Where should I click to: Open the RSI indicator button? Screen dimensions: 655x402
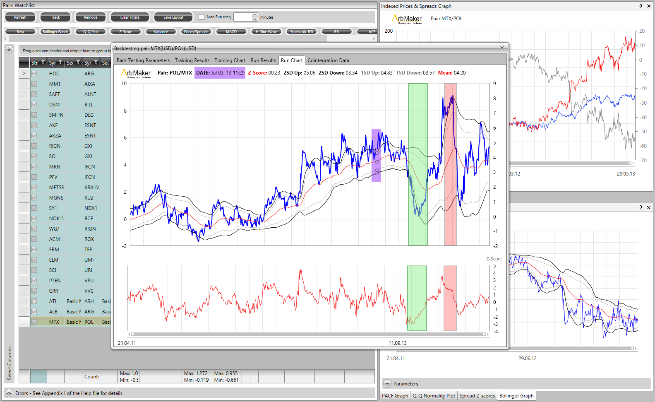[337, 31]
